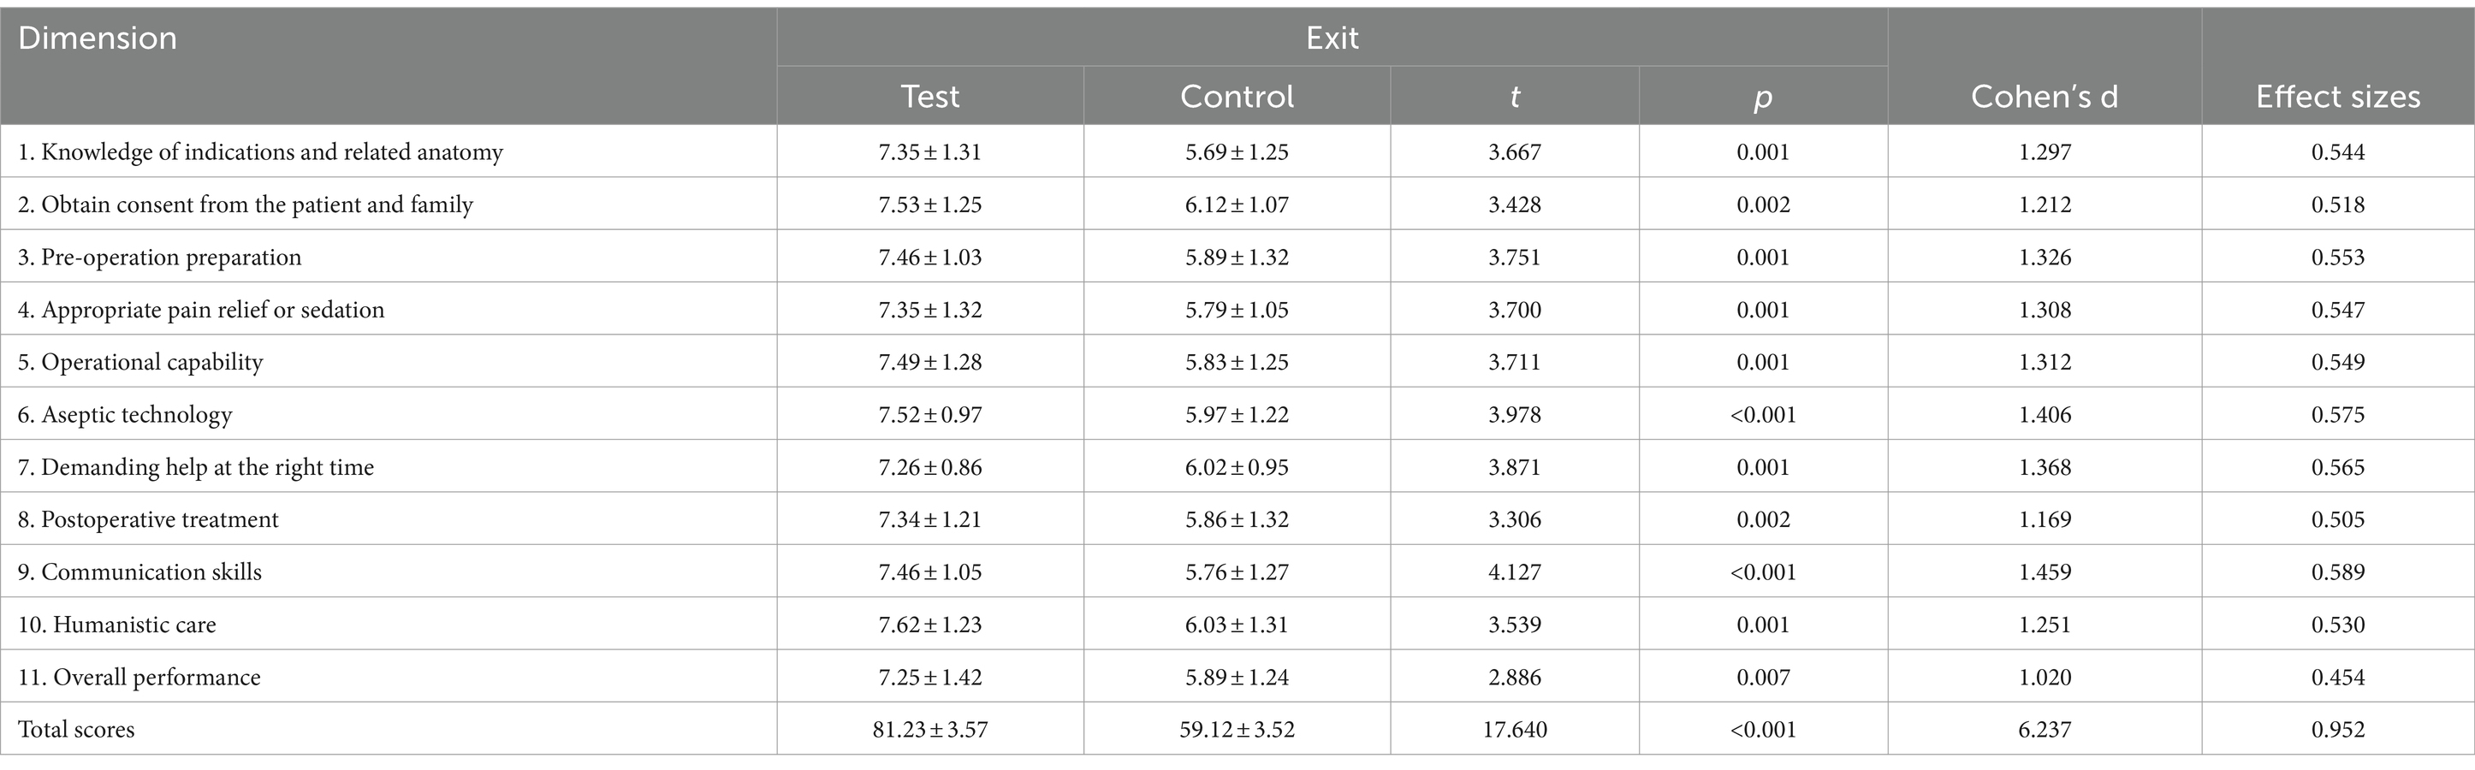Click the p value 0.007 cell
Screen dimensions: 2475x770
tap(1762, 677)
